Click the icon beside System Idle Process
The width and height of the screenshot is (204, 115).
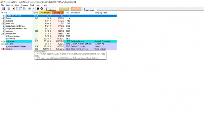click(x=4, y=16)
